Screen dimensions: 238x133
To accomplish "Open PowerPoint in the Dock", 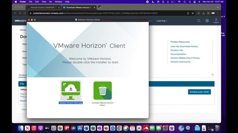I will [106, 128].
